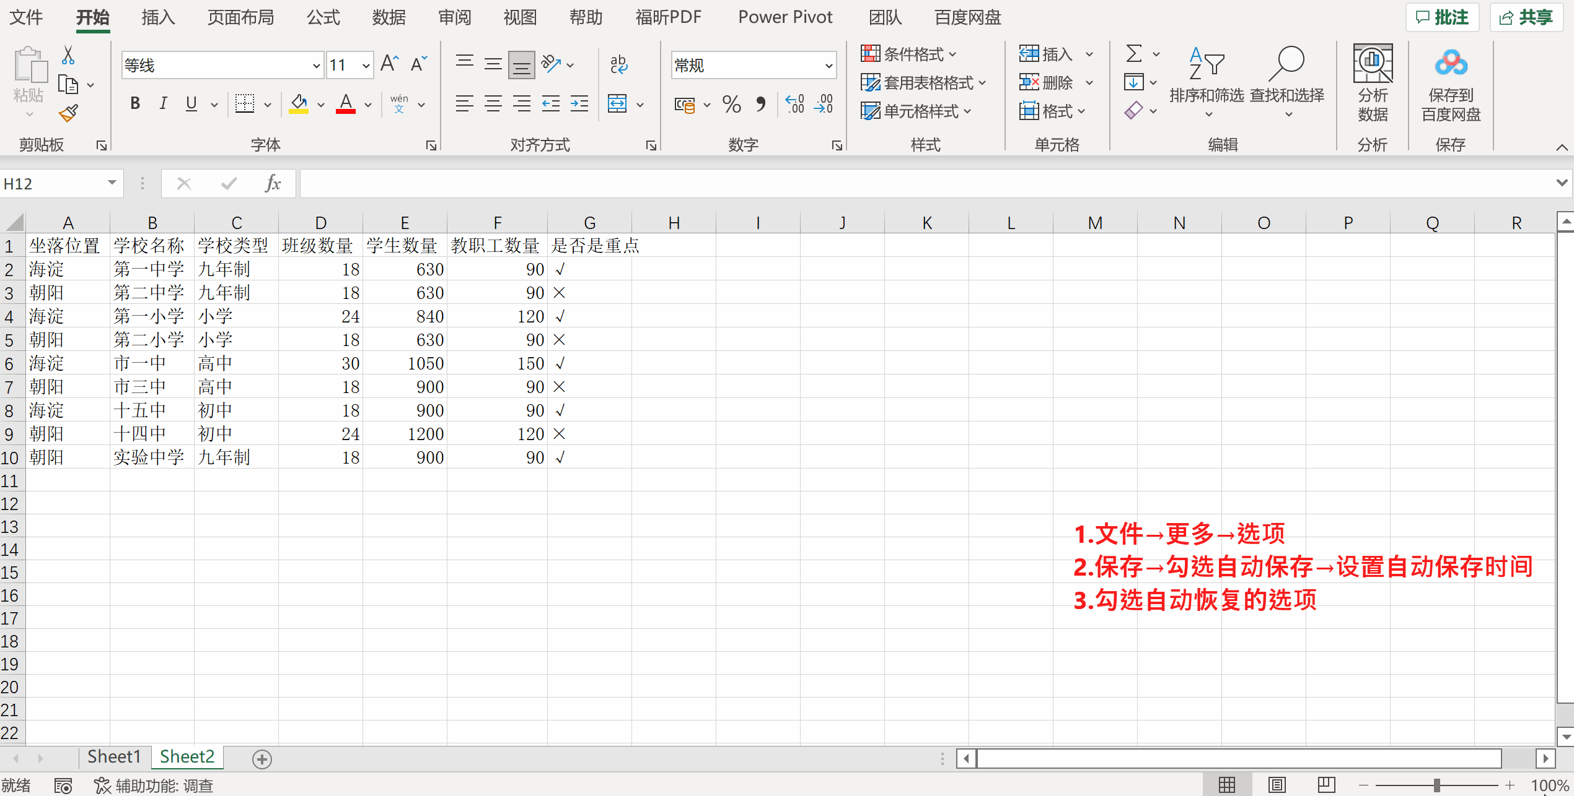The image size is (1574, 796).
Task: Click Merge and Center cells icon
Action: (x=617, y=104)
